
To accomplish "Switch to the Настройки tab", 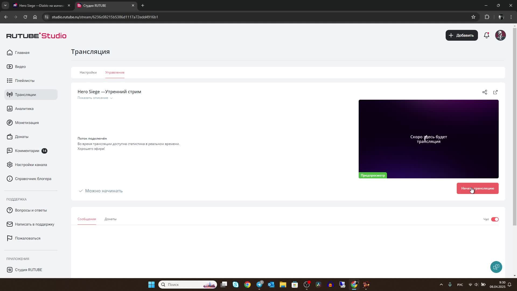I will 88,72.
